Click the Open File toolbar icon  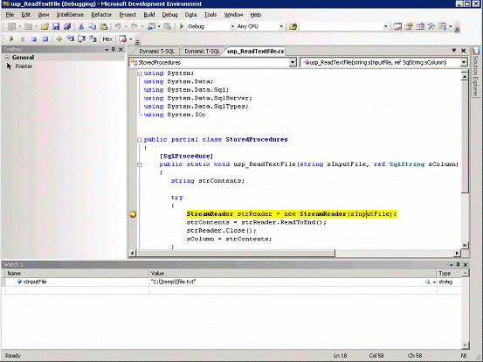tap(45, 26)
